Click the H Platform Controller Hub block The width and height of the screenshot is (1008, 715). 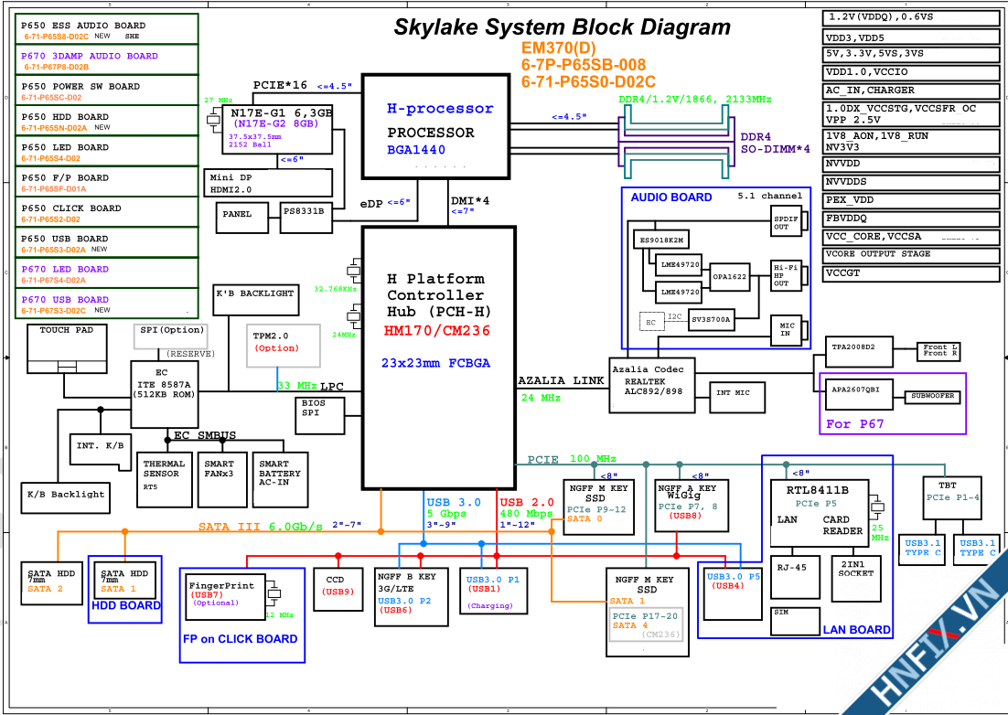(x=438, y=357)
